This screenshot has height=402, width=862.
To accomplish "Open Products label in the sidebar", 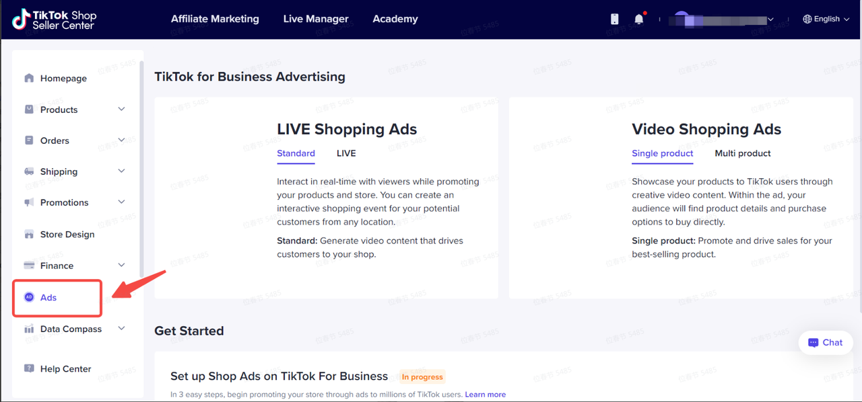I will (59, 110).
